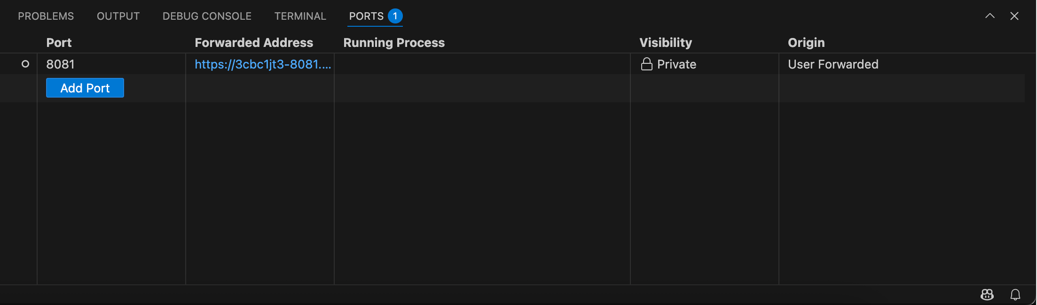1037x305 pixels.
Task: Select the User Forwarded origin cell
Action: coord(833,64)
